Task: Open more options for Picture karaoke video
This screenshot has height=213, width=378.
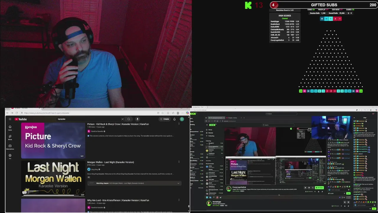Action: pyautogui.click(x=179, y=124)
